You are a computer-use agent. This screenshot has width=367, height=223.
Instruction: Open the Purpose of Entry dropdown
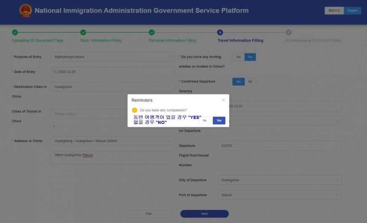(112, 57)
